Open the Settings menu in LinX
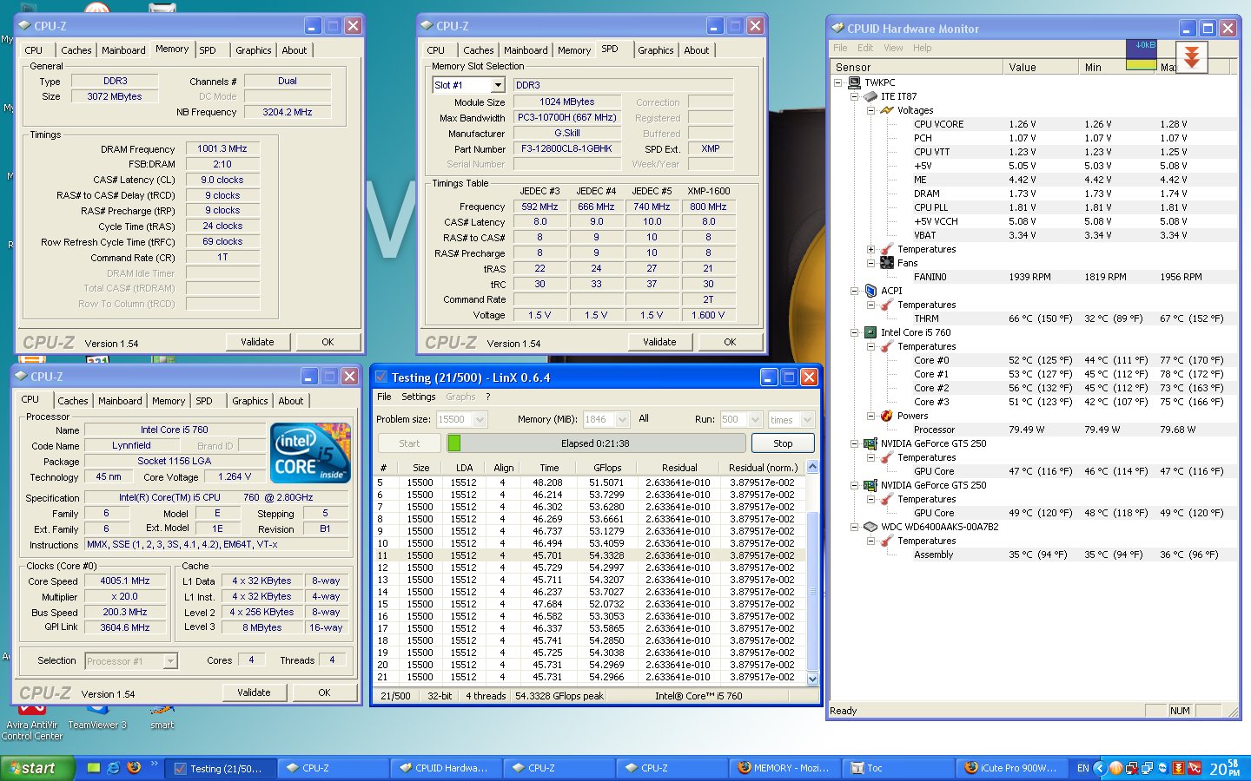1251x781 pixels. 418,397
